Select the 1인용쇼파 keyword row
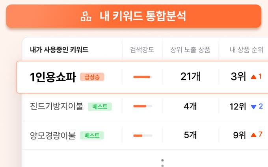This screenshot has width=268, height=167. (142, 77)
